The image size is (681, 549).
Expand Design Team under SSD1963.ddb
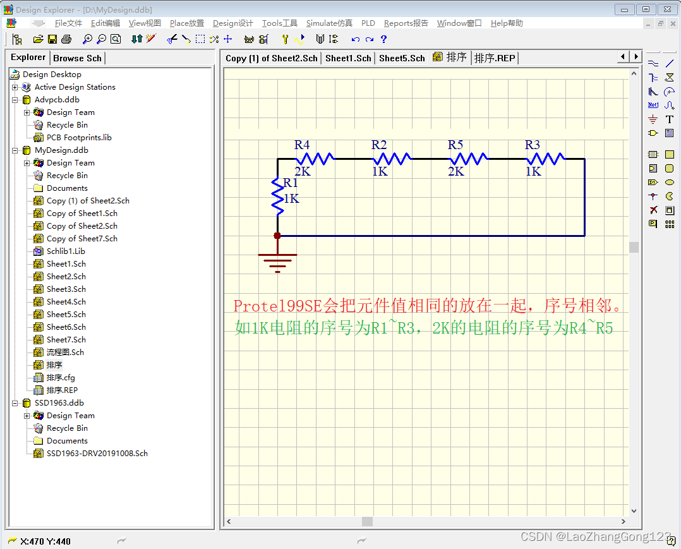pyautogui.click(x=27, y=416)
